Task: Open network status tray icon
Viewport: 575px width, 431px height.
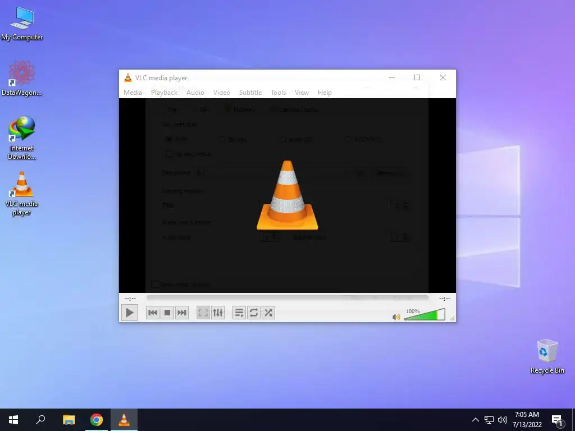Action: coord(489,420)
